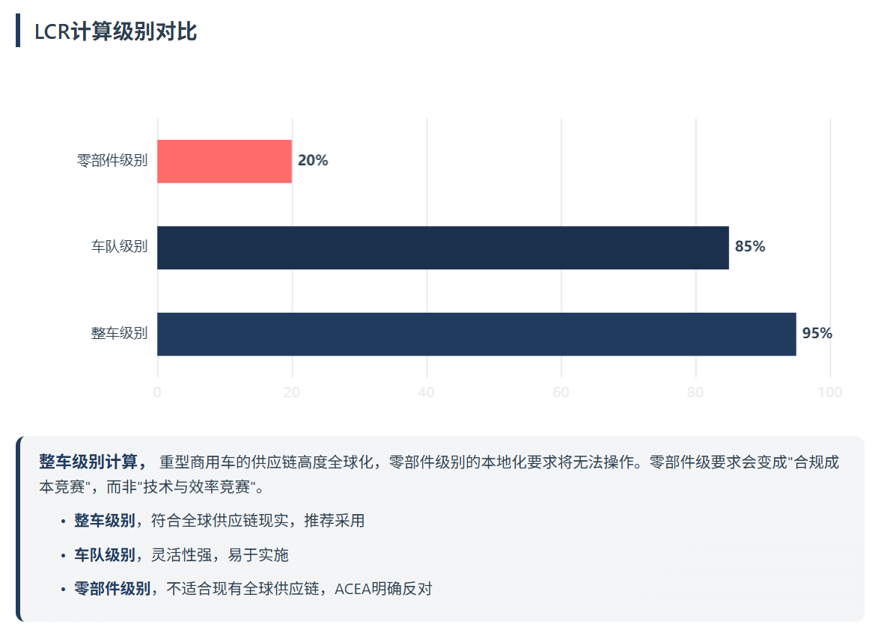Click the x-axis tick label 100
This screenshot has height=636, width=881.
pyautogui.click(x=830, y=393)
